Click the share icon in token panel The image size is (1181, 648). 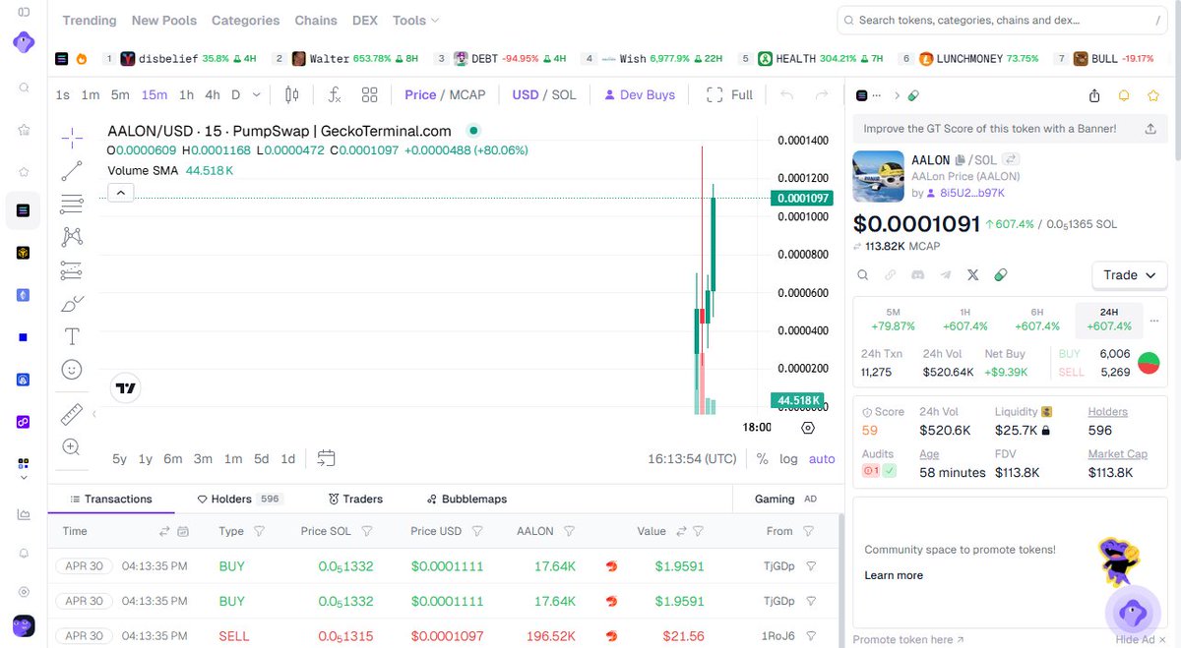tap(1094, 95)
